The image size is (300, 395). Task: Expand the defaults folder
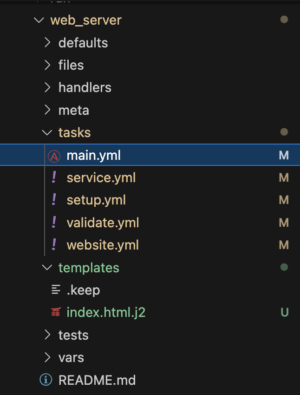point(47,43)
